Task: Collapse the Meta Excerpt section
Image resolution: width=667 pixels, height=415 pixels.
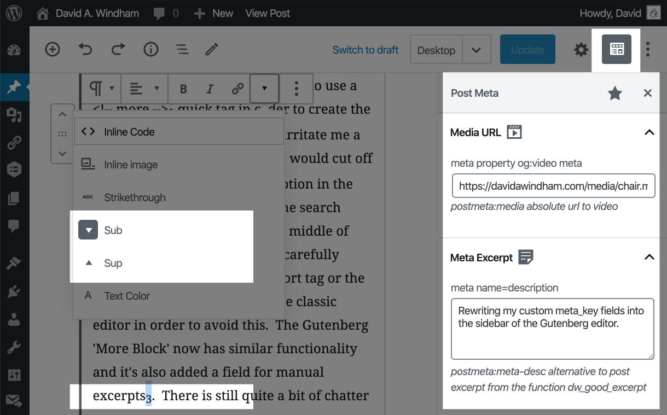Action: click(x=649, y=257)
